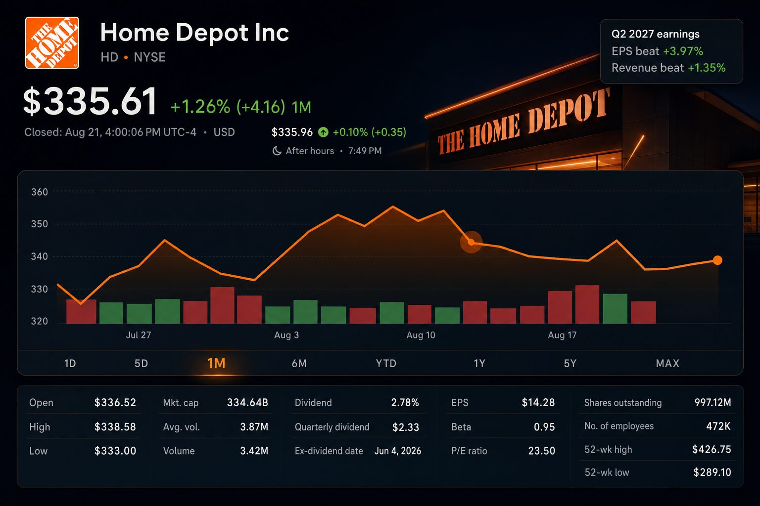Open the Q2 2027 earnings card
Image resolution: width=760 pixels, height=506 pixels.
point(671,51)
